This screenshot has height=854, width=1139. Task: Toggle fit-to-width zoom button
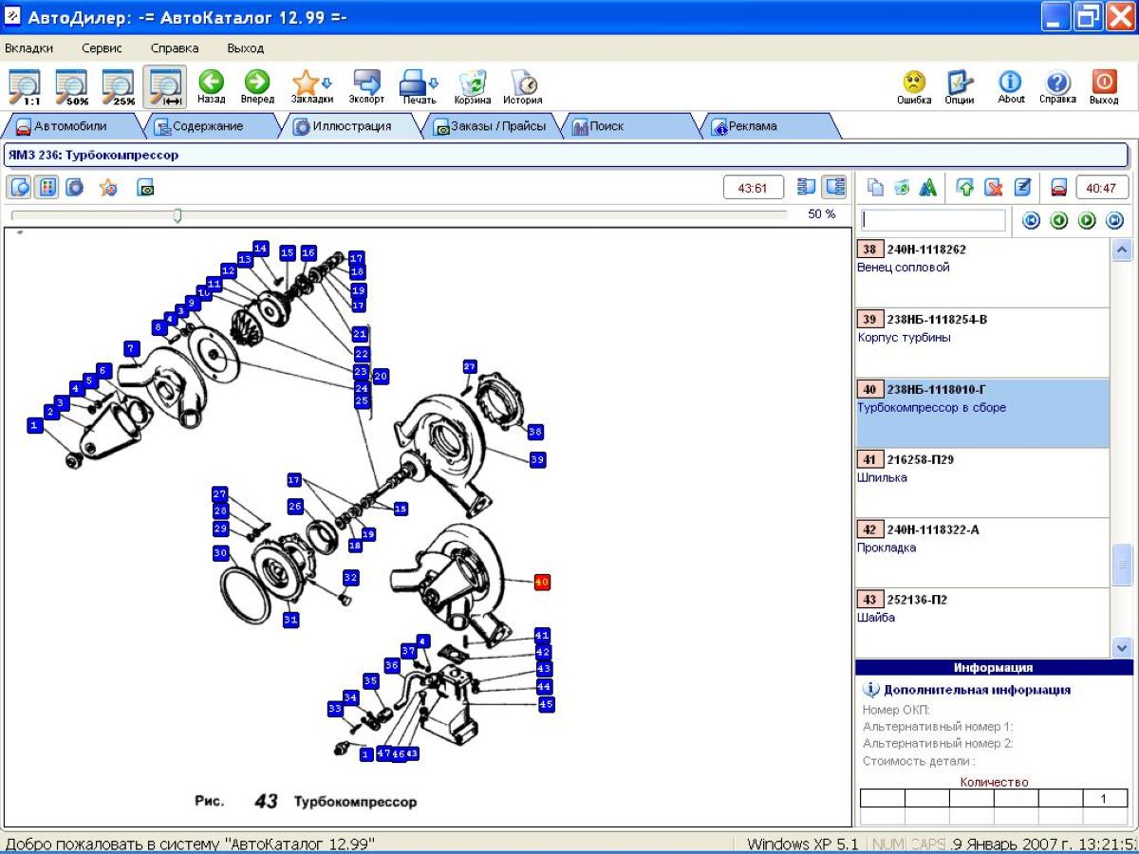coord(165,86)
